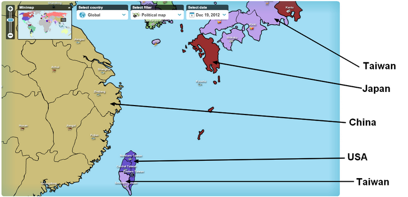Select the Zhejiang region marker
This screenshot has width=408, height=197.
[x=99, y=95]
